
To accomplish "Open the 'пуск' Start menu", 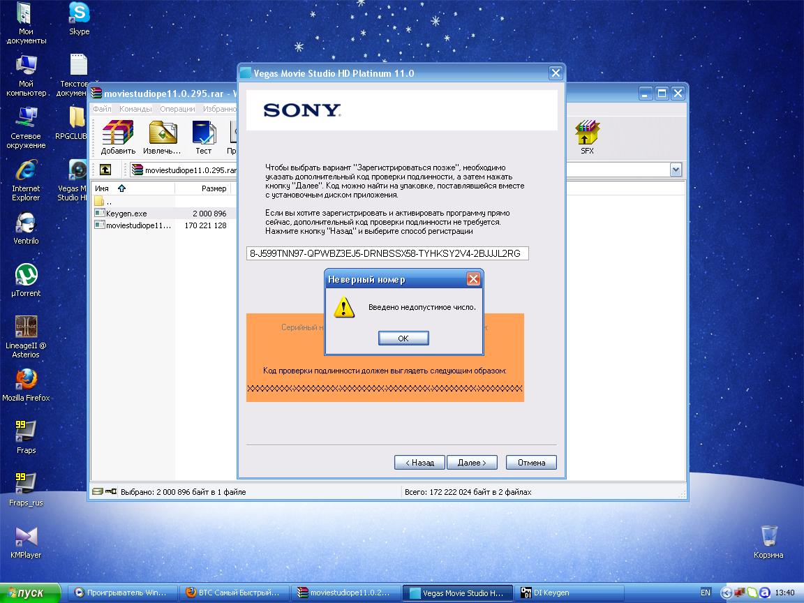I will pyautogui.click(x=30, y=593).
